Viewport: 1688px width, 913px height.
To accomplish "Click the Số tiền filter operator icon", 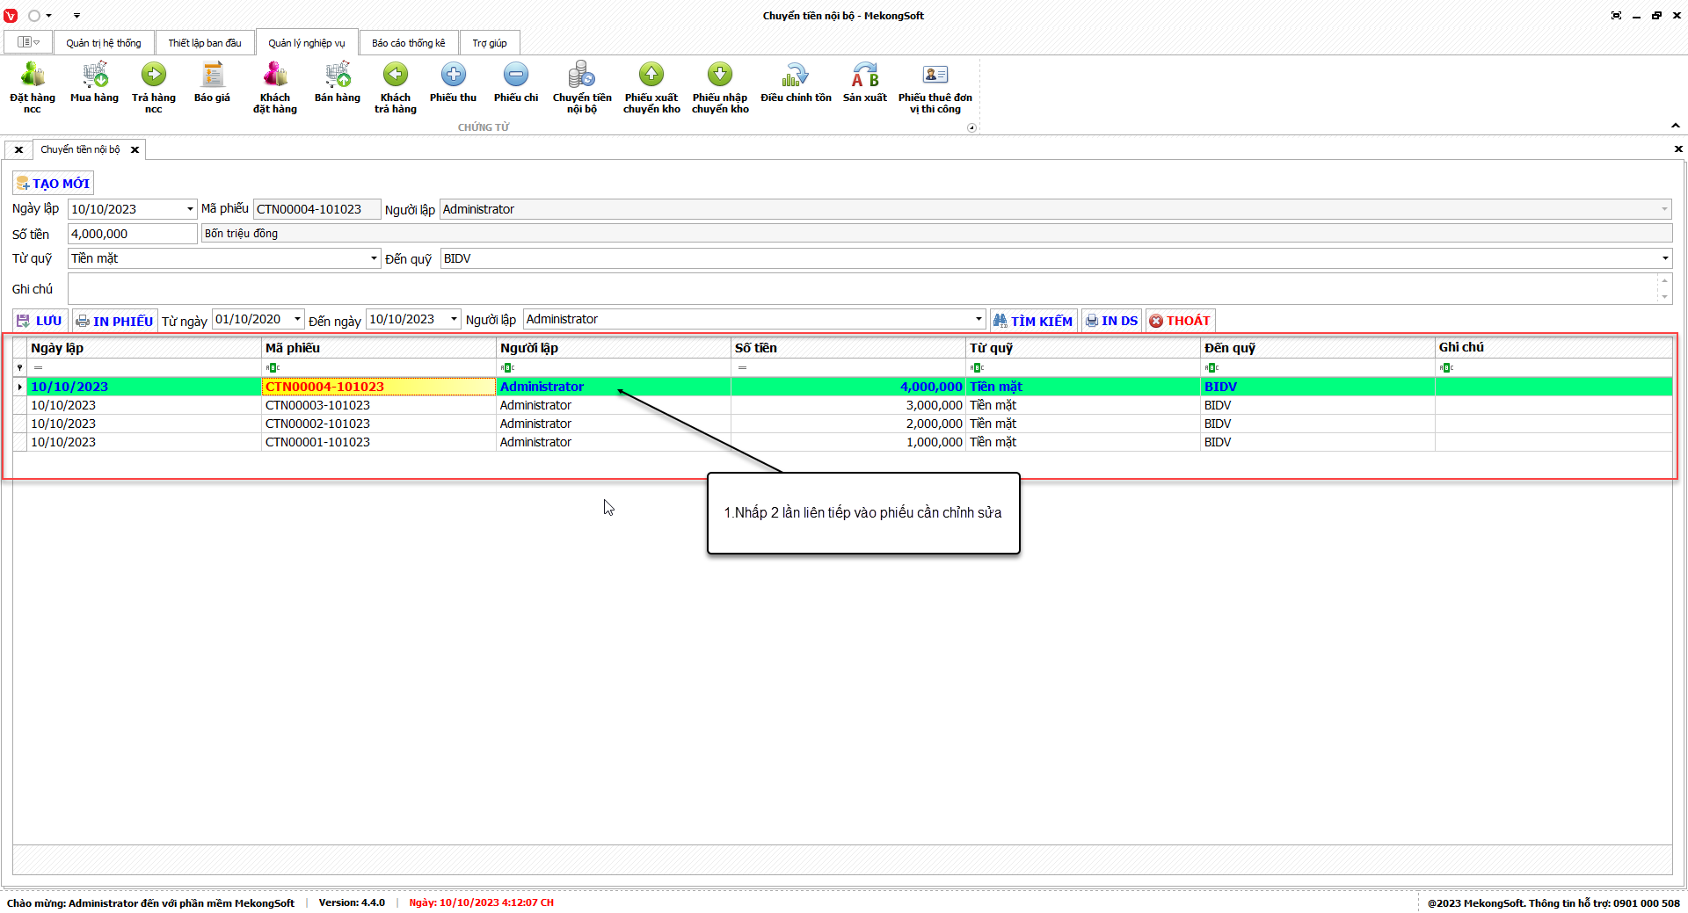I will [x=742, y=367].
